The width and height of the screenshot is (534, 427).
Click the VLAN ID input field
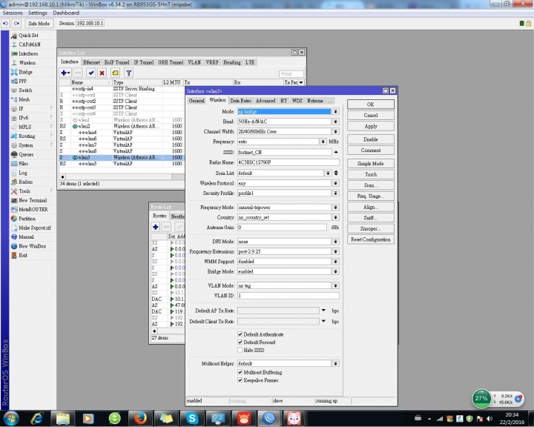point(288,296)
